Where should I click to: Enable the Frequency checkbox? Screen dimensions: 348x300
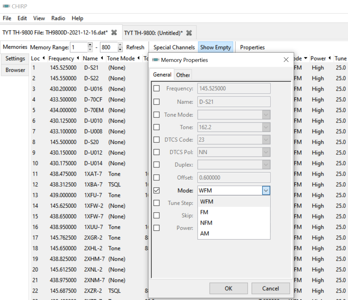pyautogui.click(x=156, y=88)
